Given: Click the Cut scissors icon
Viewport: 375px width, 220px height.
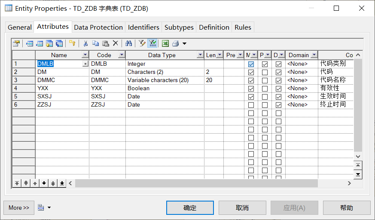Looking at the screenshot, I should point(85,43).
